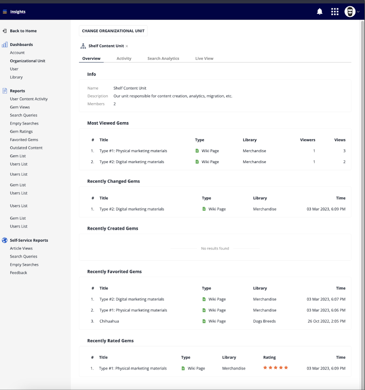Viewport: 365px width, 390px height.
Task: Open Empty Searches under Reports
Action: pos(24,123)
